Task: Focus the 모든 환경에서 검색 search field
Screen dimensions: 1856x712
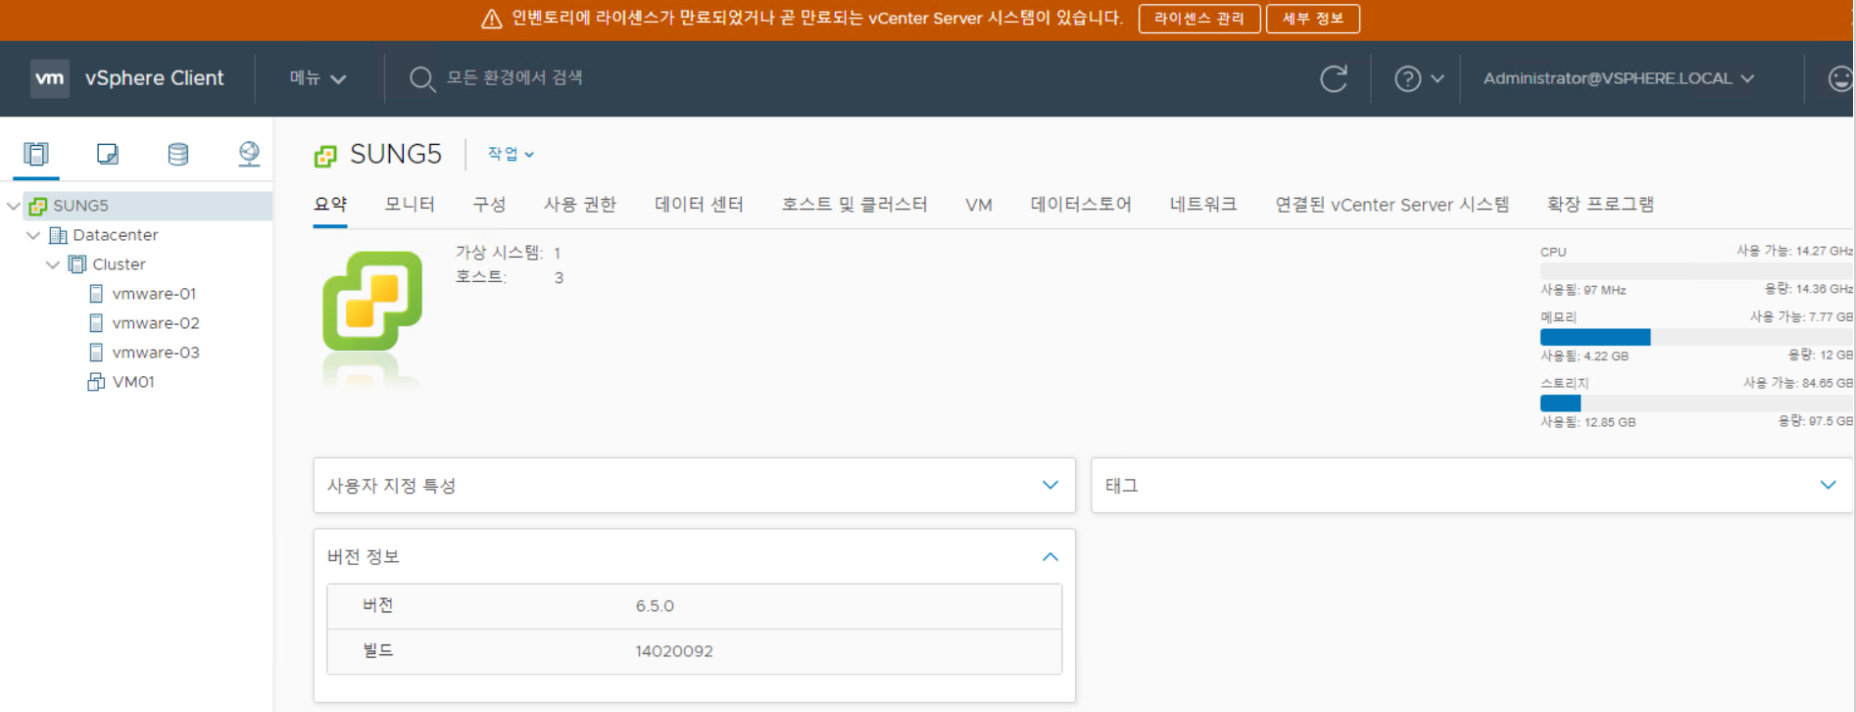Action: click(514, 77)
